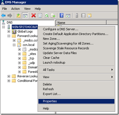Viewport: 119px width, 115px height.
Task: Click the Show/Hide Action Pane toolbar icon
Action: (68, 16)
